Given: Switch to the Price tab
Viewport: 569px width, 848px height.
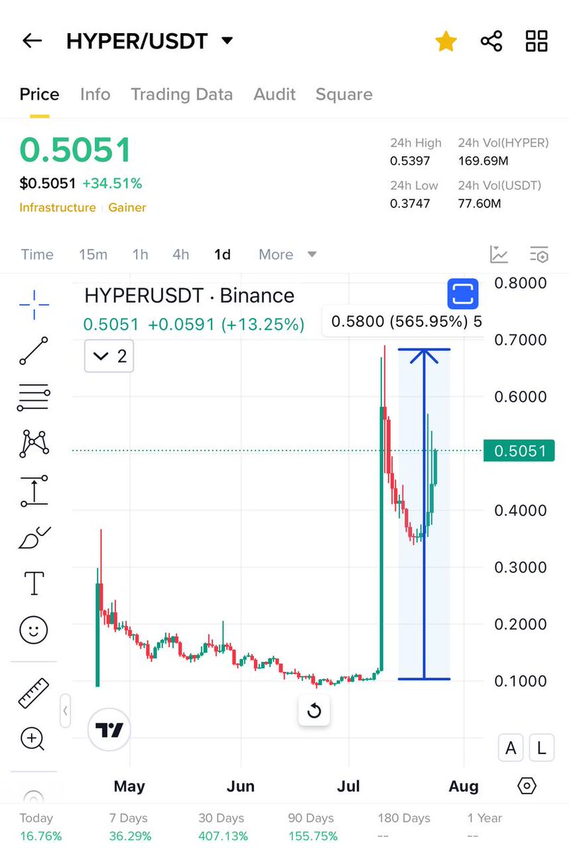Looking at the screenshot, I should point(40,94).
